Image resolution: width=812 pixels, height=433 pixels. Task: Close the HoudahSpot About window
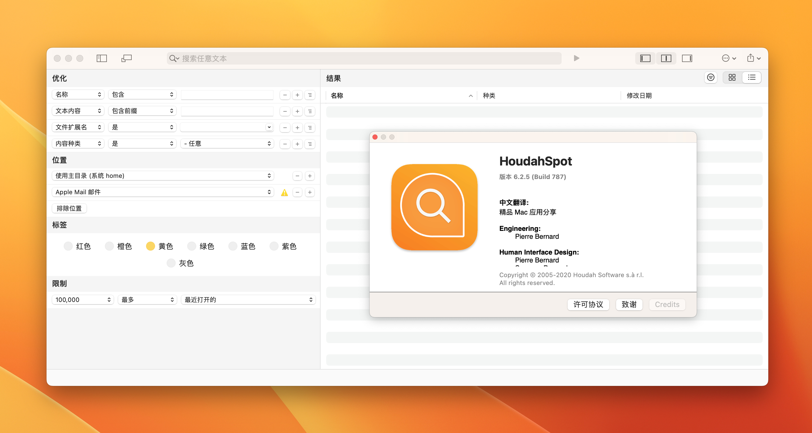click(x=375, y=137)
